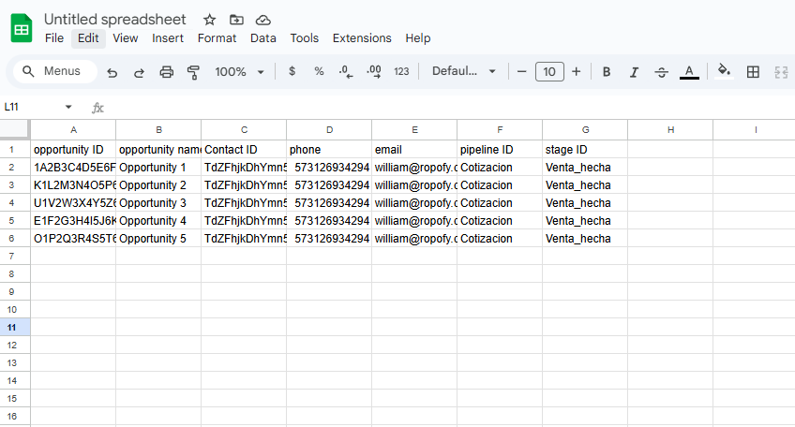Image resolution: width=795 pixels, height=427 pixels.
Task: Open the fill color paint bucket
Action: click(723, 72)
